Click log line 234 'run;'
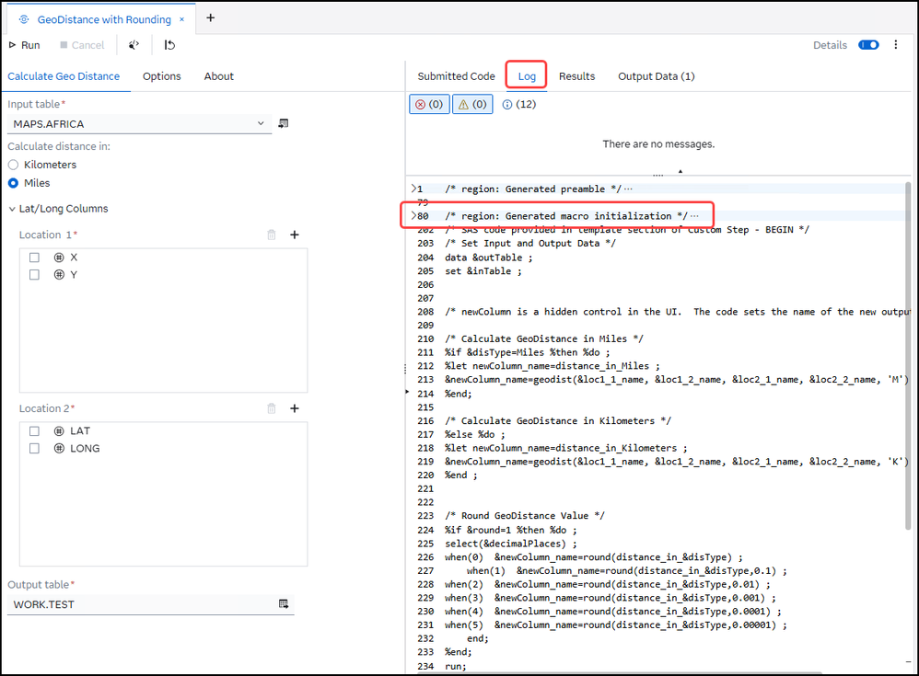This screenshot has height=676, width=919. [x=456, y=666]
